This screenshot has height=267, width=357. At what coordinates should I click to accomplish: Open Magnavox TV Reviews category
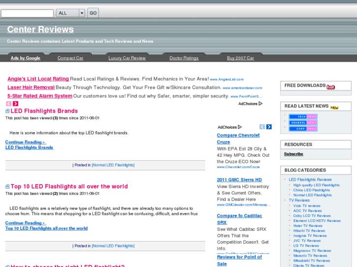click(x=312, y=251)
